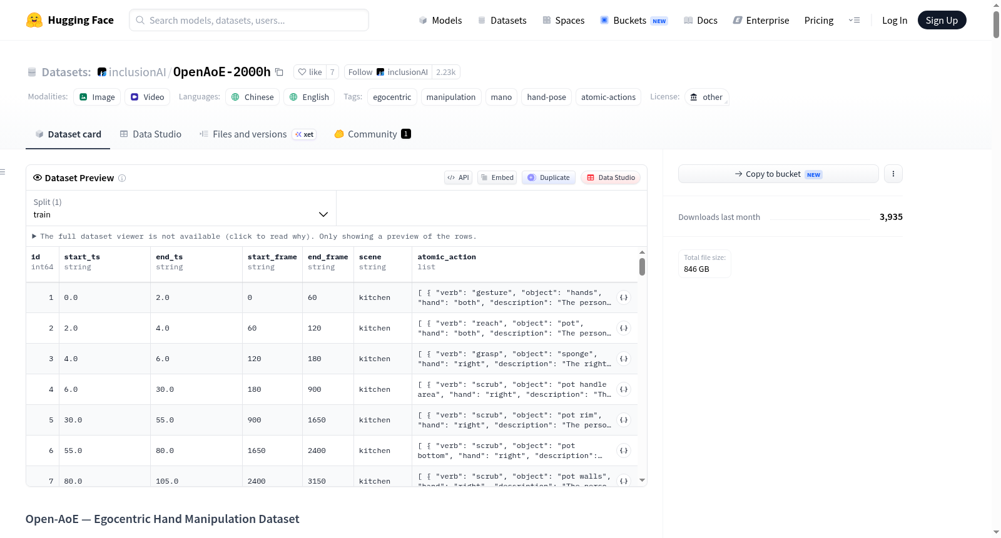The height and width of the screenshot is (538, 1001).
Task: Click the Open-AoE Egocentric Hand Manipulation heading
Action: click(163, 519)
